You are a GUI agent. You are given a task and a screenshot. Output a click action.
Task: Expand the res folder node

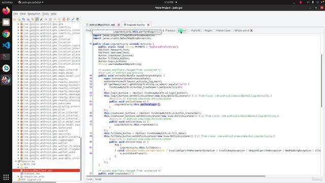18,167
